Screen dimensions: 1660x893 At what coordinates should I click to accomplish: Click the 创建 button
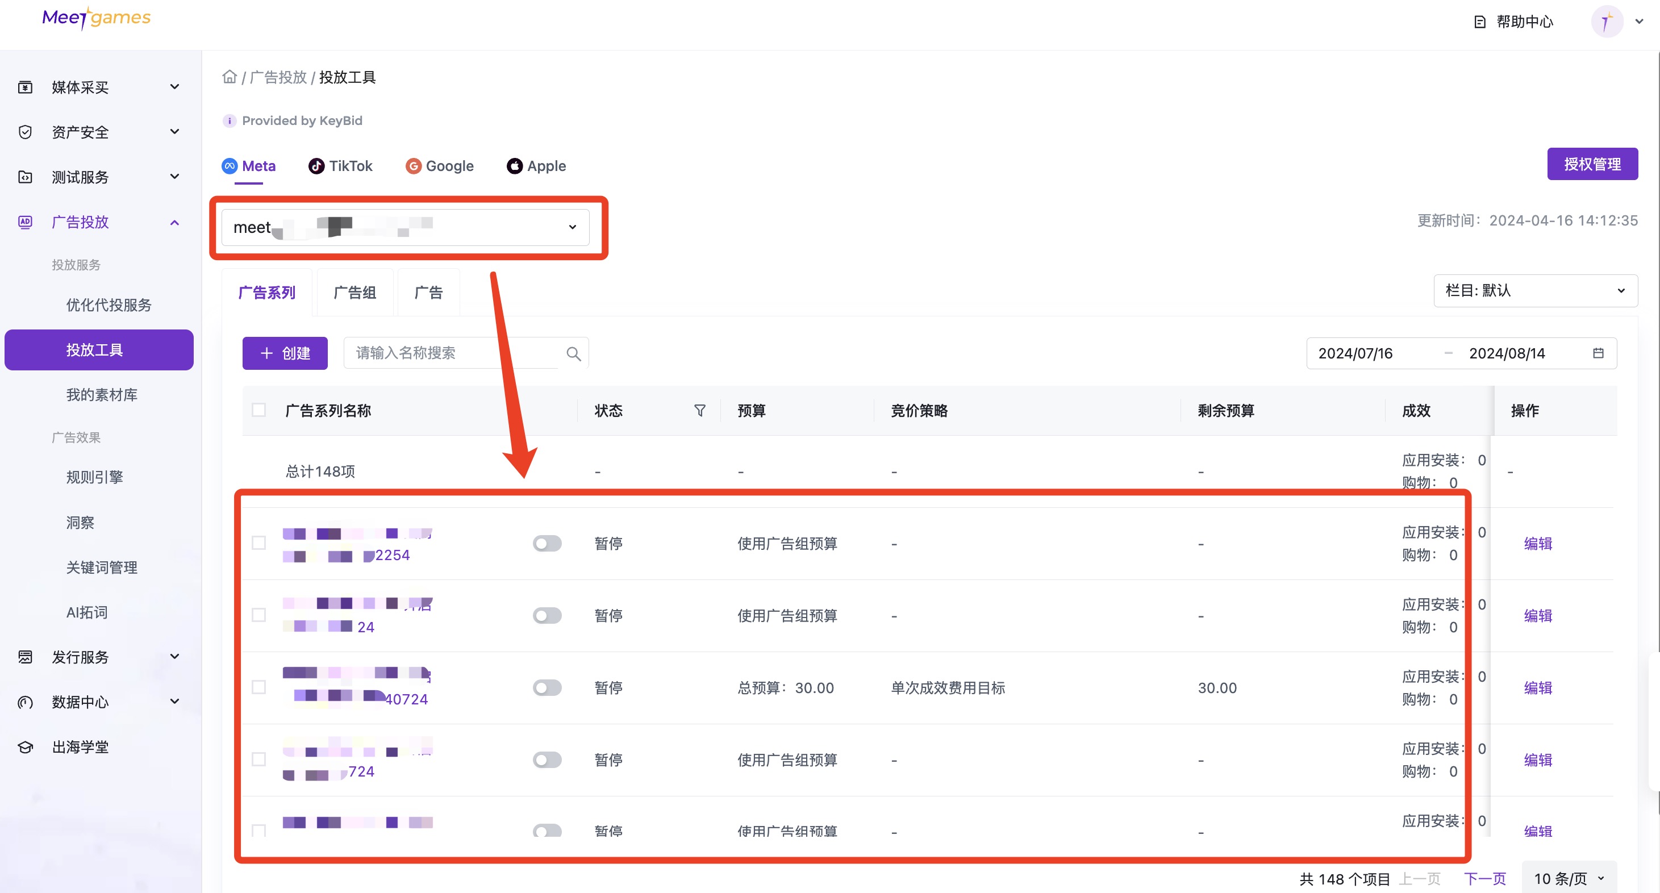point(285,354)
